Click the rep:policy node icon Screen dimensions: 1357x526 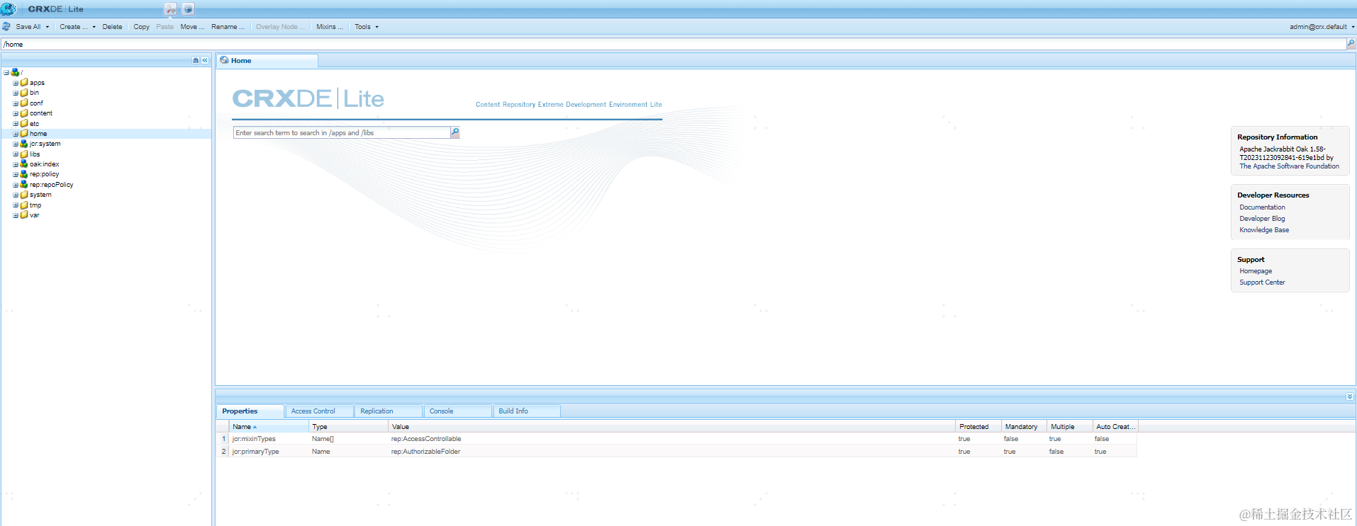tap(24, 174)
